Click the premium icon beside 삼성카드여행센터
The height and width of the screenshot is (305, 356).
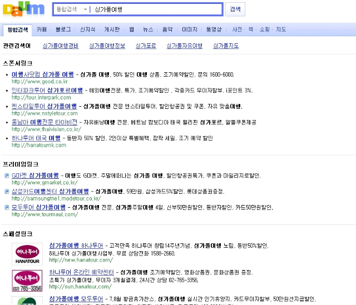click(7, 192)
